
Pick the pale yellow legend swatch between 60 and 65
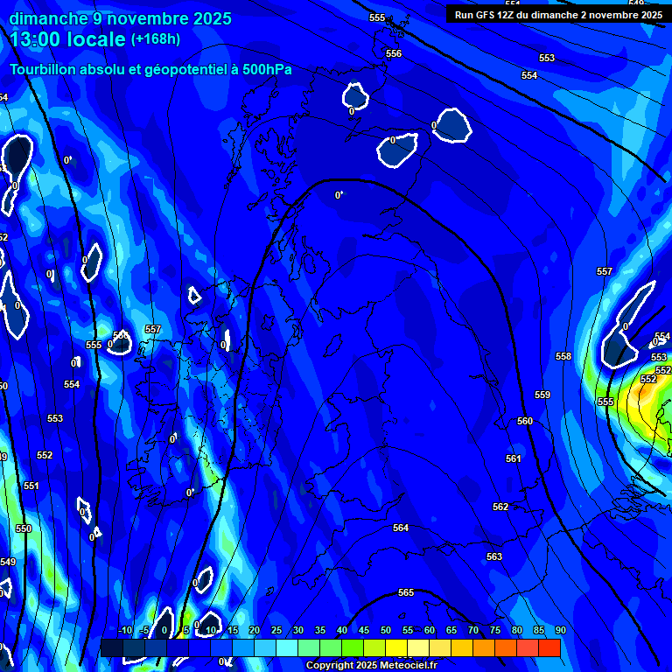pyautogui.click(x=440, y=647)
